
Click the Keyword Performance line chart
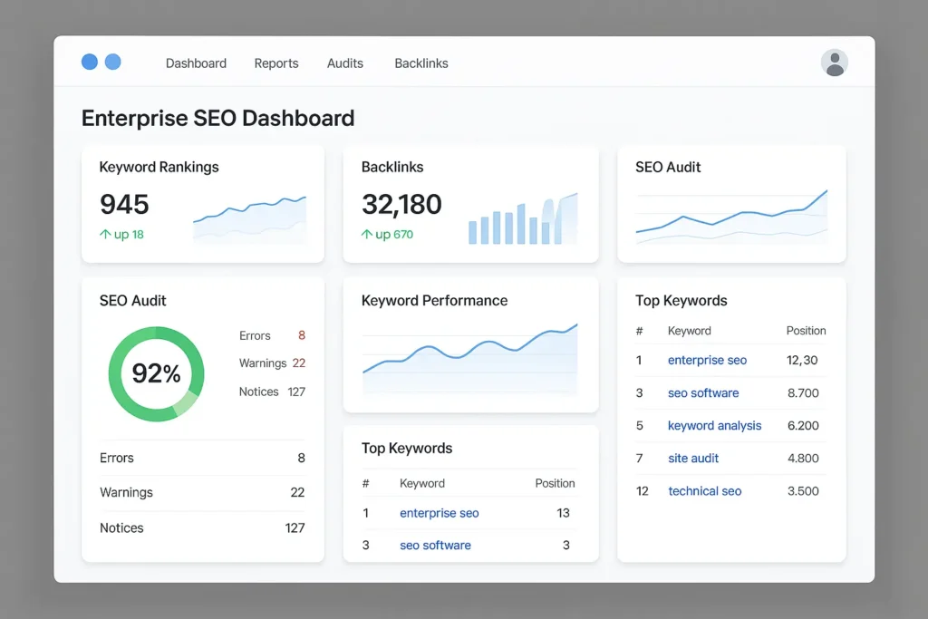click(x=469, y=360)
